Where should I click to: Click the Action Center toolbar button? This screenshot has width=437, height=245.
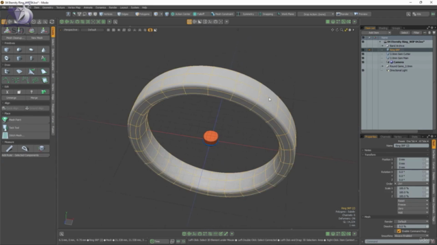point(180,14)
